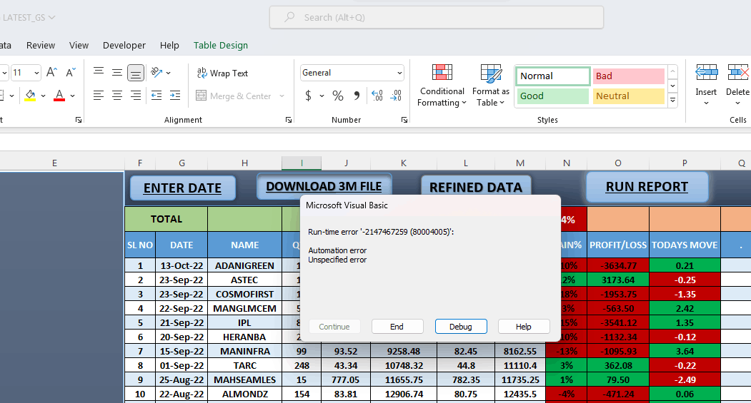Image resolution: width=751 pixels, height=403 pixels.
Task: Select the Good cell style
Action: pos(553,96)
